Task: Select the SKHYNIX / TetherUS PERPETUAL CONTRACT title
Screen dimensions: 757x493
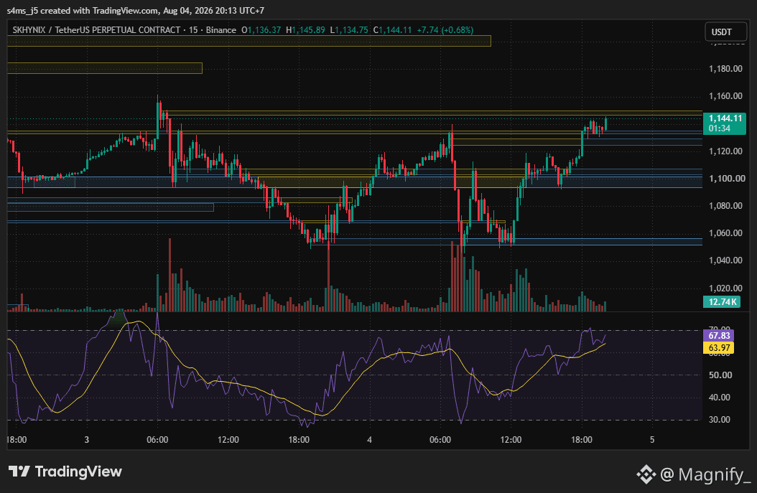Action: pos(96,30)
